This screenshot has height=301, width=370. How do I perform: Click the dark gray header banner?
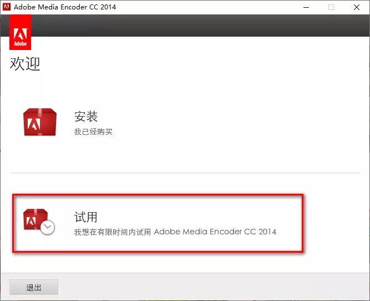[200, 26]
